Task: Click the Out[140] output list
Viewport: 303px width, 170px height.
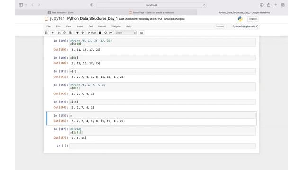Action: click(x=85, y=63)
